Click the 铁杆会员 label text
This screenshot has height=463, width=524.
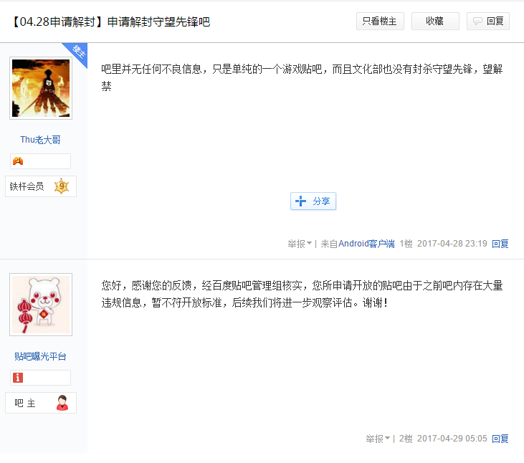(27, 186)
